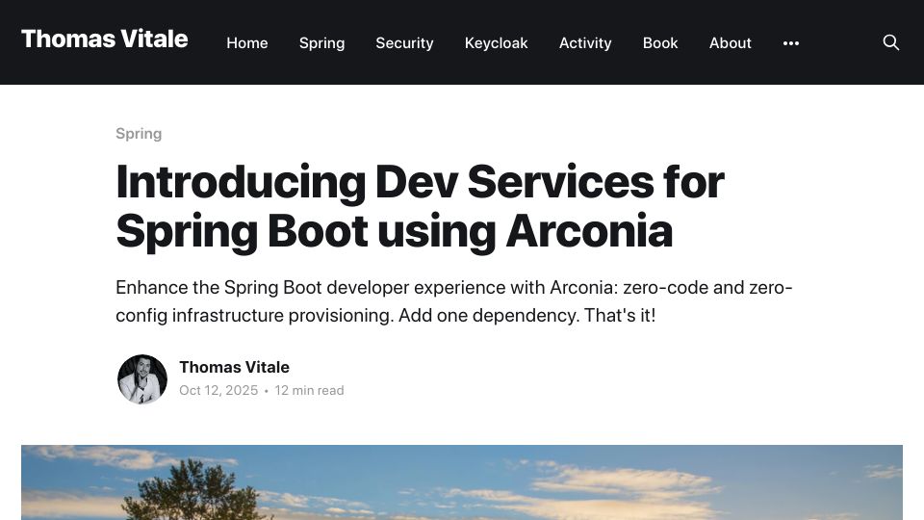924x520 pixels.
Task: Click the Oct 12, 2025 date
Action: 218,390
